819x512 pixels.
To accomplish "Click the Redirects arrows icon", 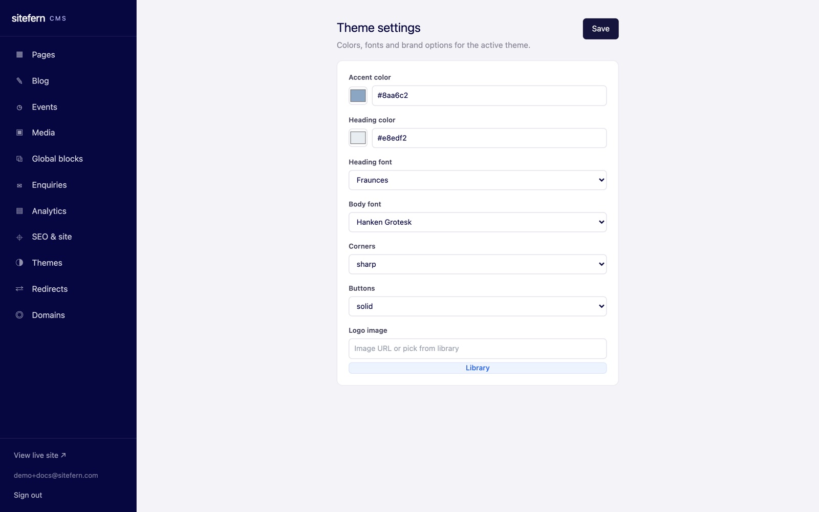I will point(19,289).
